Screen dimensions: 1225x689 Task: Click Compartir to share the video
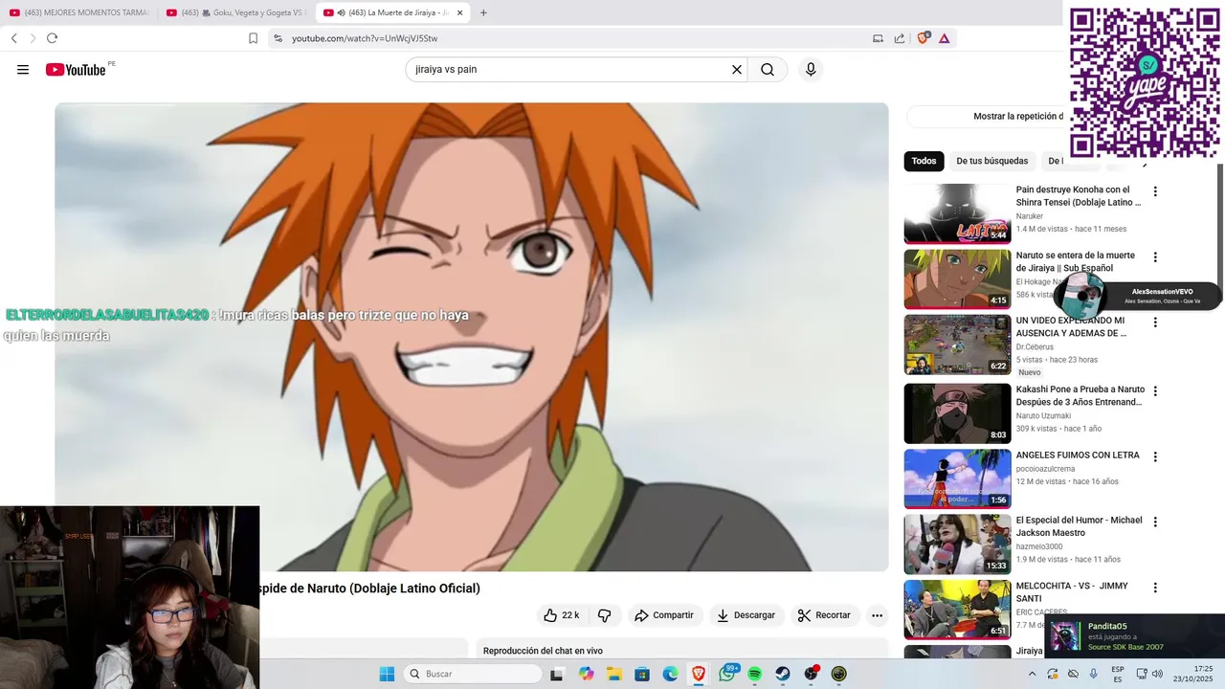(x=664, y=615)
